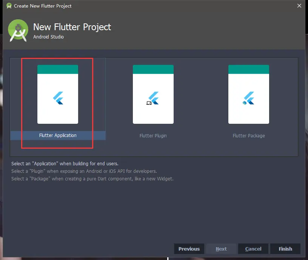Cancel the new project wizard
308x260 pixels.
[253, 249]
